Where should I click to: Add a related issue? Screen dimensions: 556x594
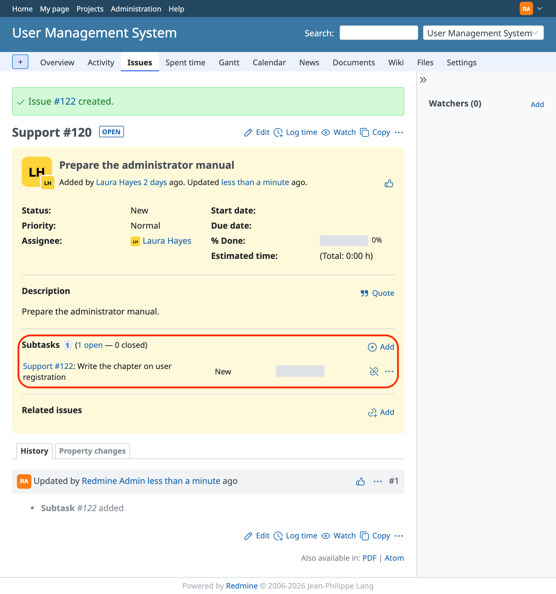point(381,412)
